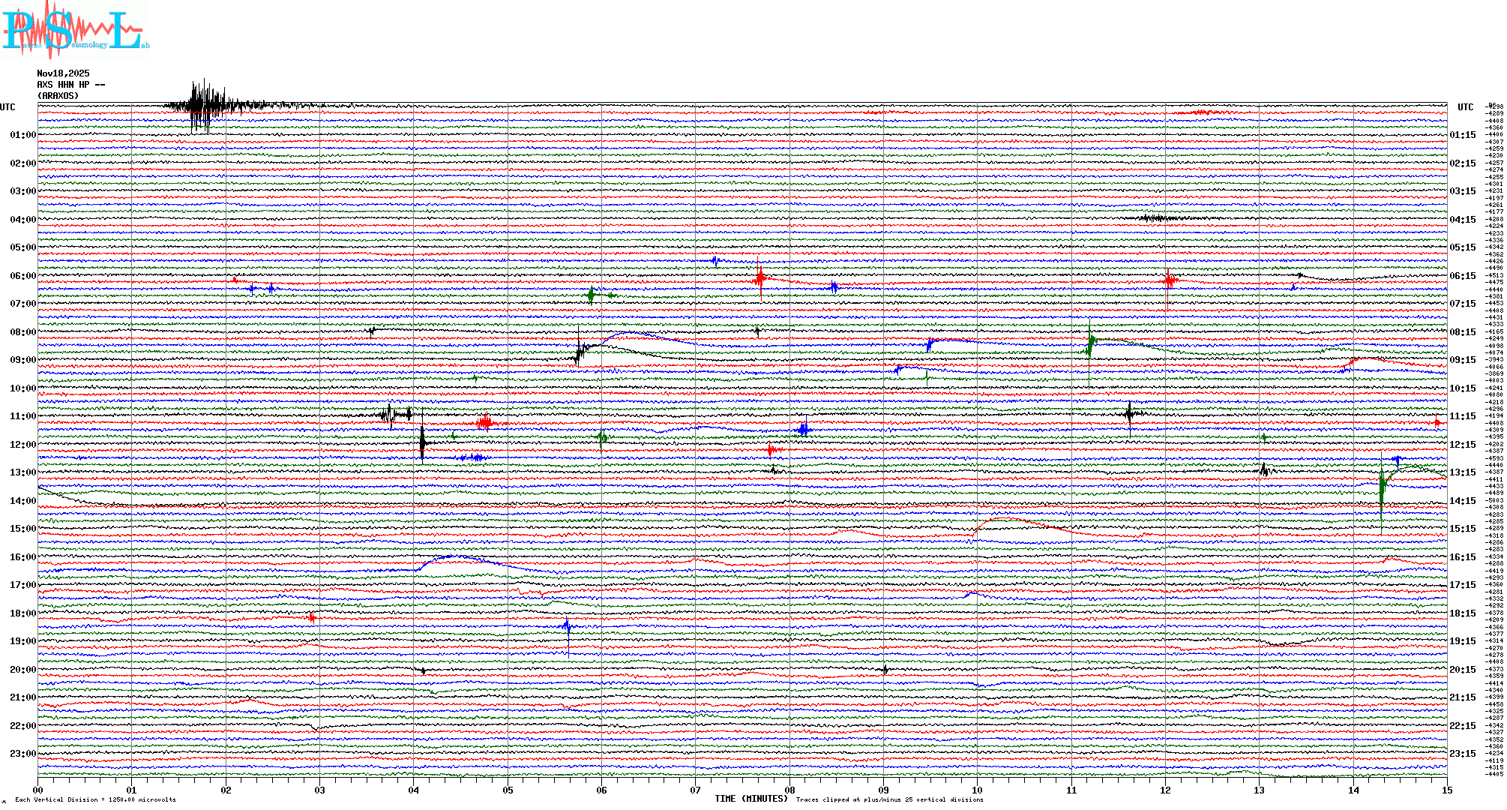Click the vertical division microvolts footnote
This screenshot has height=810, width=1507.
(95, 799)
